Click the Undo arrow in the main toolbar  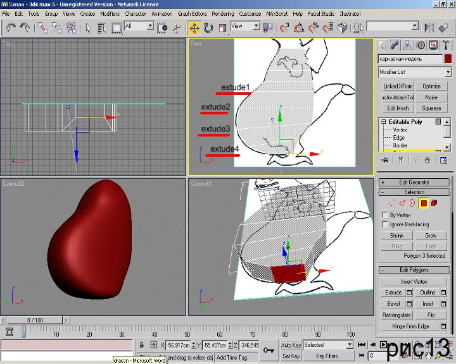click(11, 27)
